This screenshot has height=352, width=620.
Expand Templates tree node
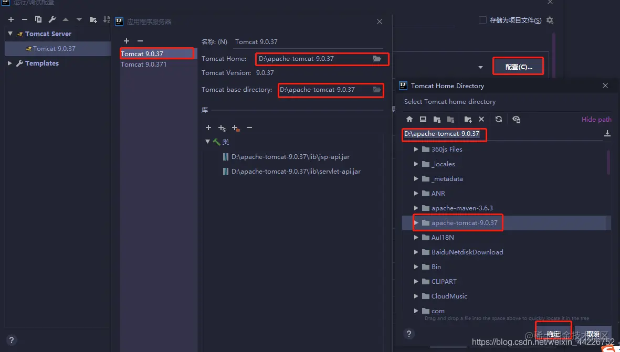(x=10, y=63)
